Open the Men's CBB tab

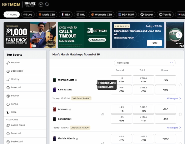pyautogui.click(x=46, y=15)
